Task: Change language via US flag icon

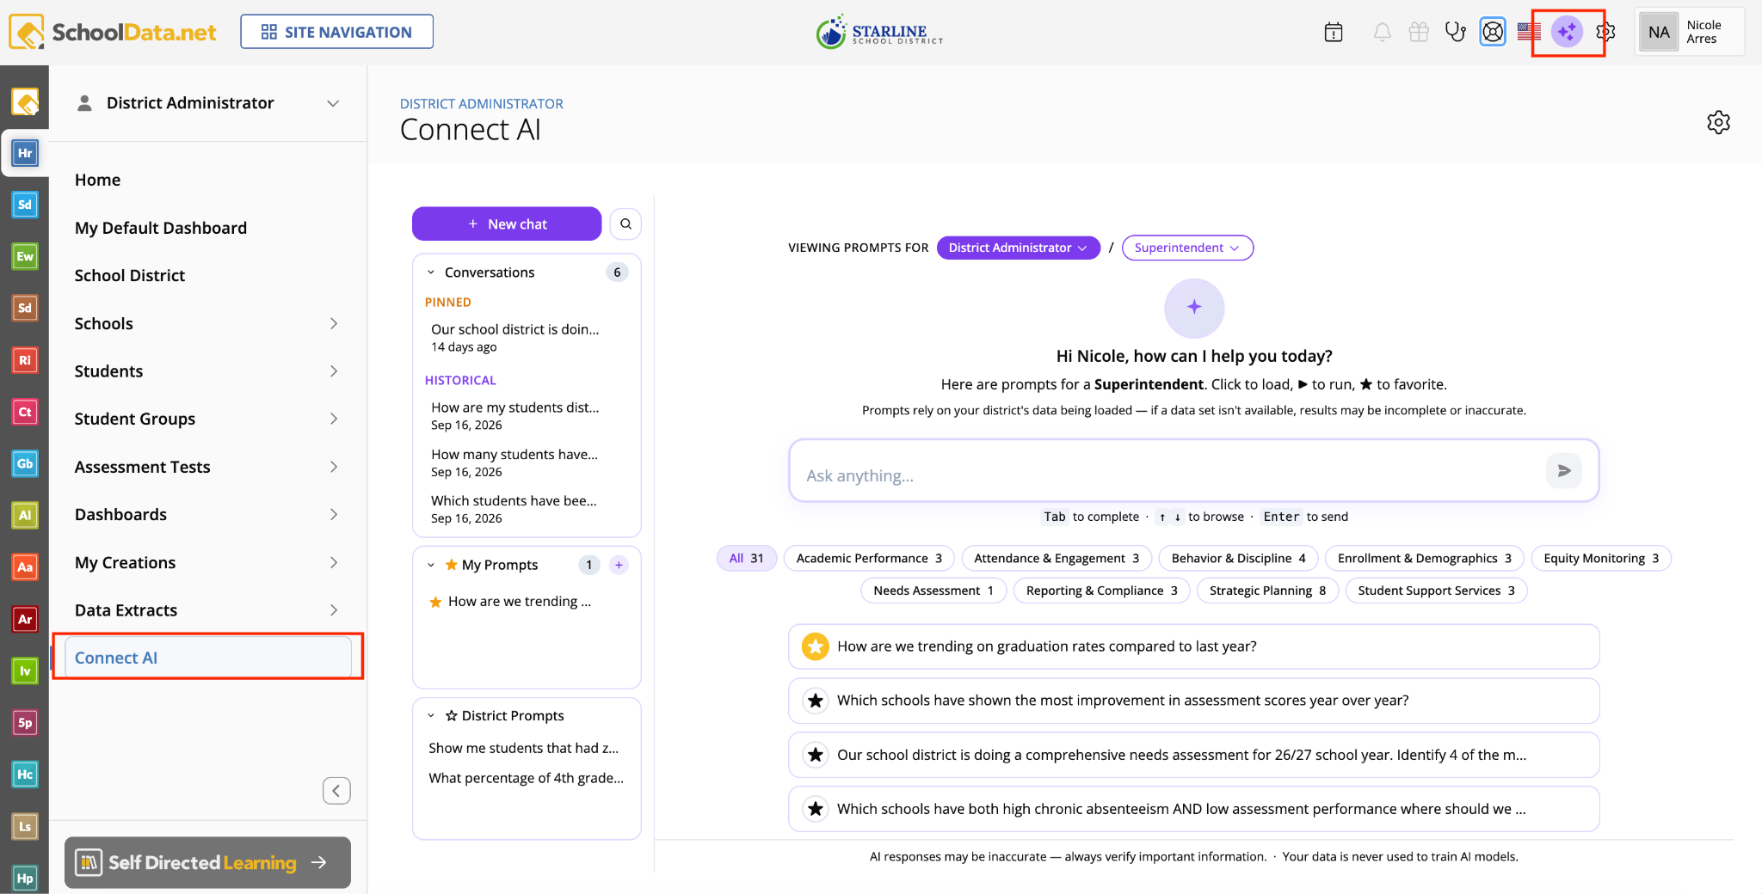Action: pos(1529,33)
